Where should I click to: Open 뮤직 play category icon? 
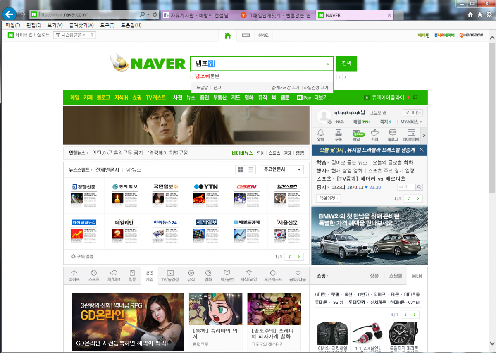tap(191, 276)
